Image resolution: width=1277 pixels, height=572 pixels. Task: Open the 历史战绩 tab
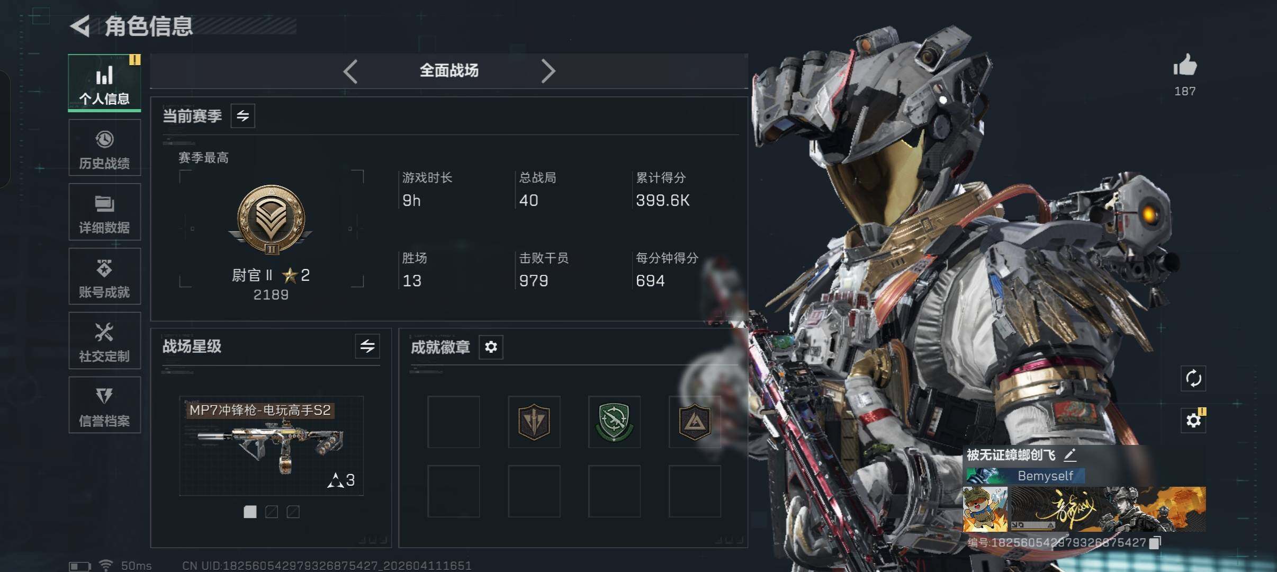click(105, 147)
